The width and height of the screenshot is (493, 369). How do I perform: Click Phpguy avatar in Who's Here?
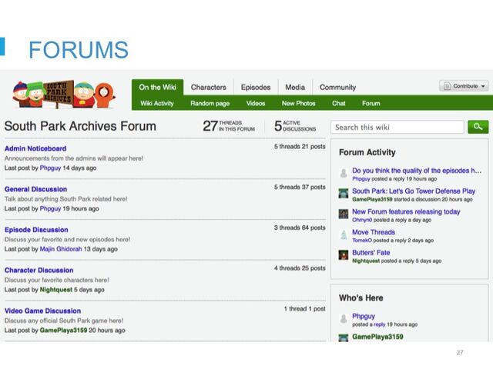click(344, 318)
